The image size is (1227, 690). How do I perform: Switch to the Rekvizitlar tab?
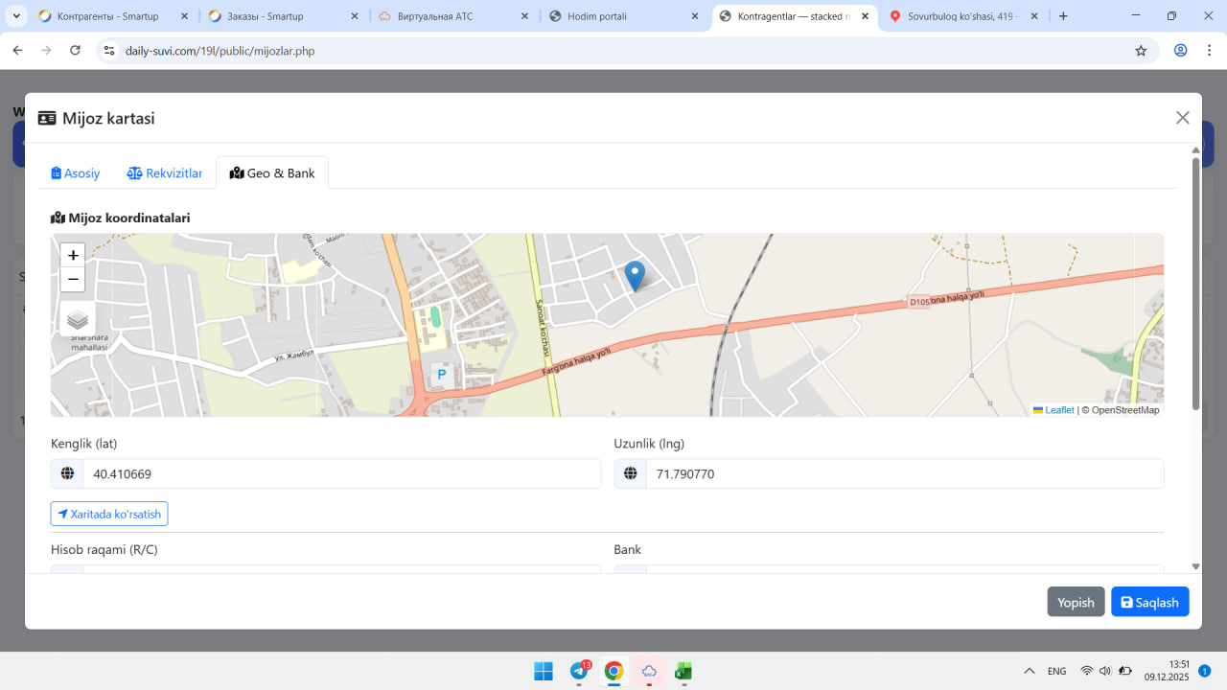pyautogui.click(x=165, y=173)
